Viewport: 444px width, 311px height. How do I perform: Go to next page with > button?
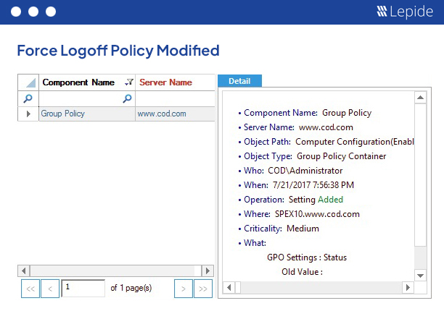tap(184, 289)
